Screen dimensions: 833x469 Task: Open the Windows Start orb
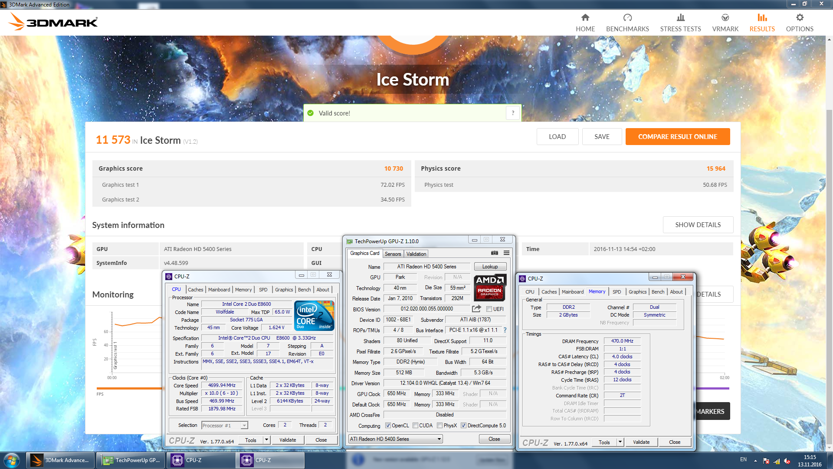pyautogui.click(x=12, y=460)
